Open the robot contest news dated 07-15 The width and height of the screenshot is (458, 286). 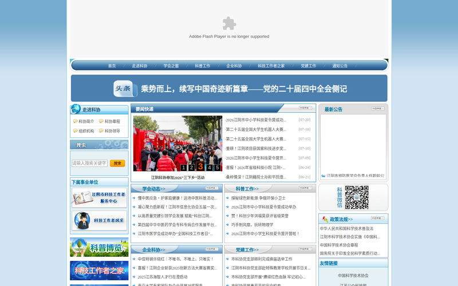click(256, 139)
